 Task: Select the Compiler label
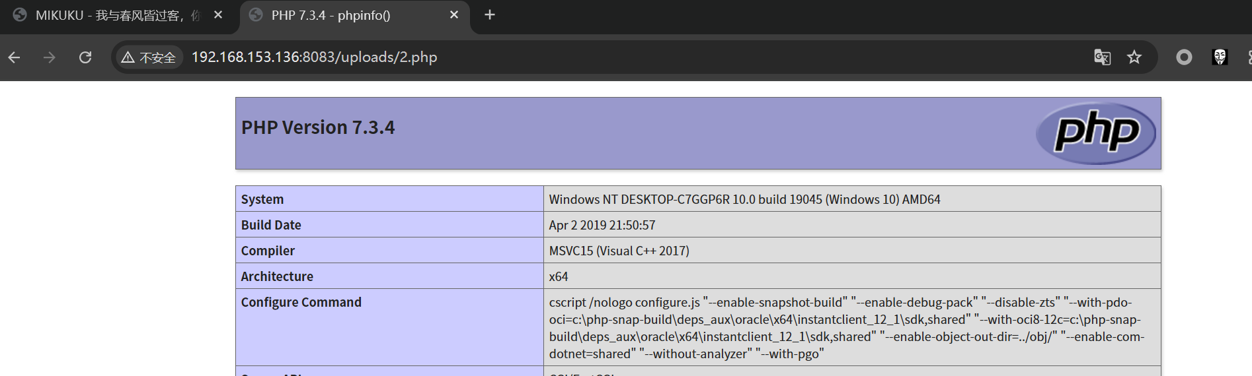tap(268, 251)
